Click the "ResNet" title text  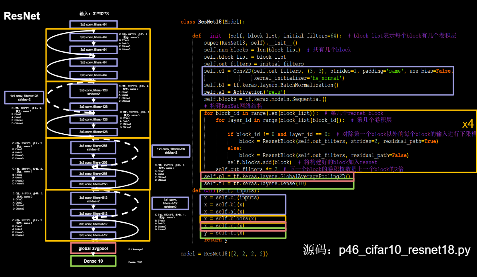pyautogui.click(x=22, y=16)
